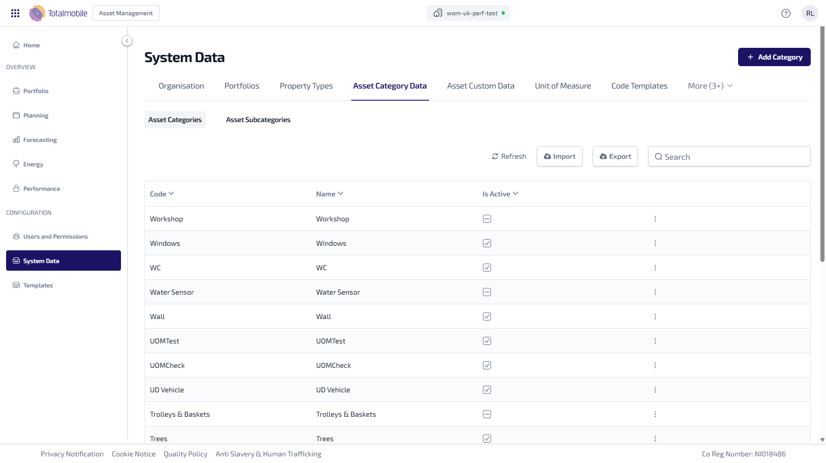Open row options menu for Water Sensor
826x463 pixels.
pos(655,292)
